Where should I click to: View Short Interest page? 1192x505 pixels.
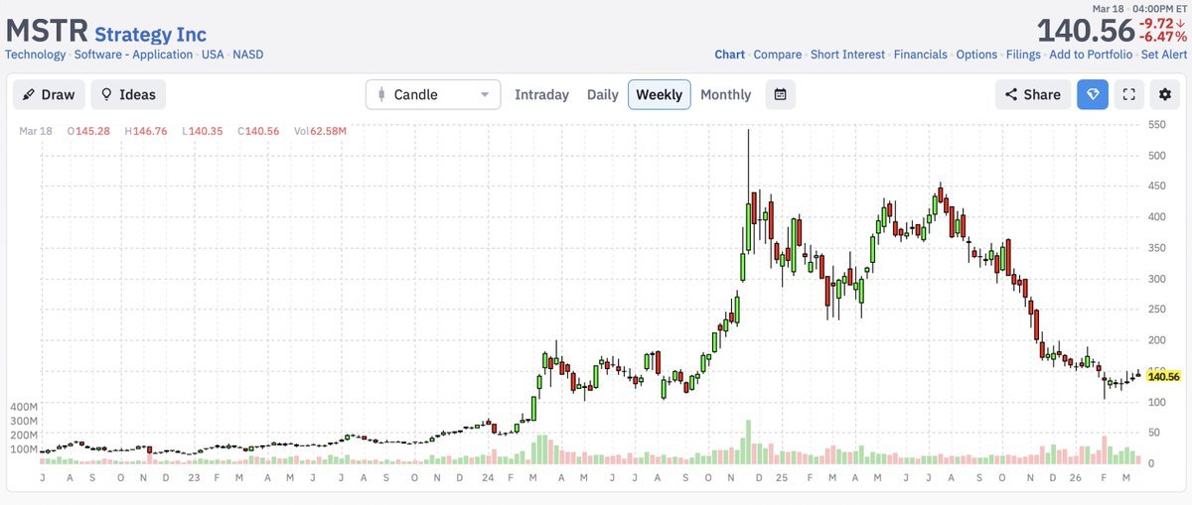(847, 55)
